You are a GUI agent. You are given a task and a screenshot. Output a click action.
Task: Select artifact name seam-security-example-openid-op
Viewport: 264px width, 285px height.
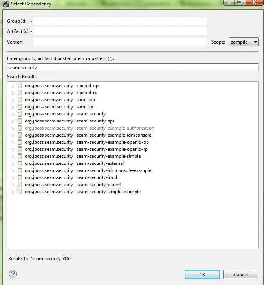113,142
